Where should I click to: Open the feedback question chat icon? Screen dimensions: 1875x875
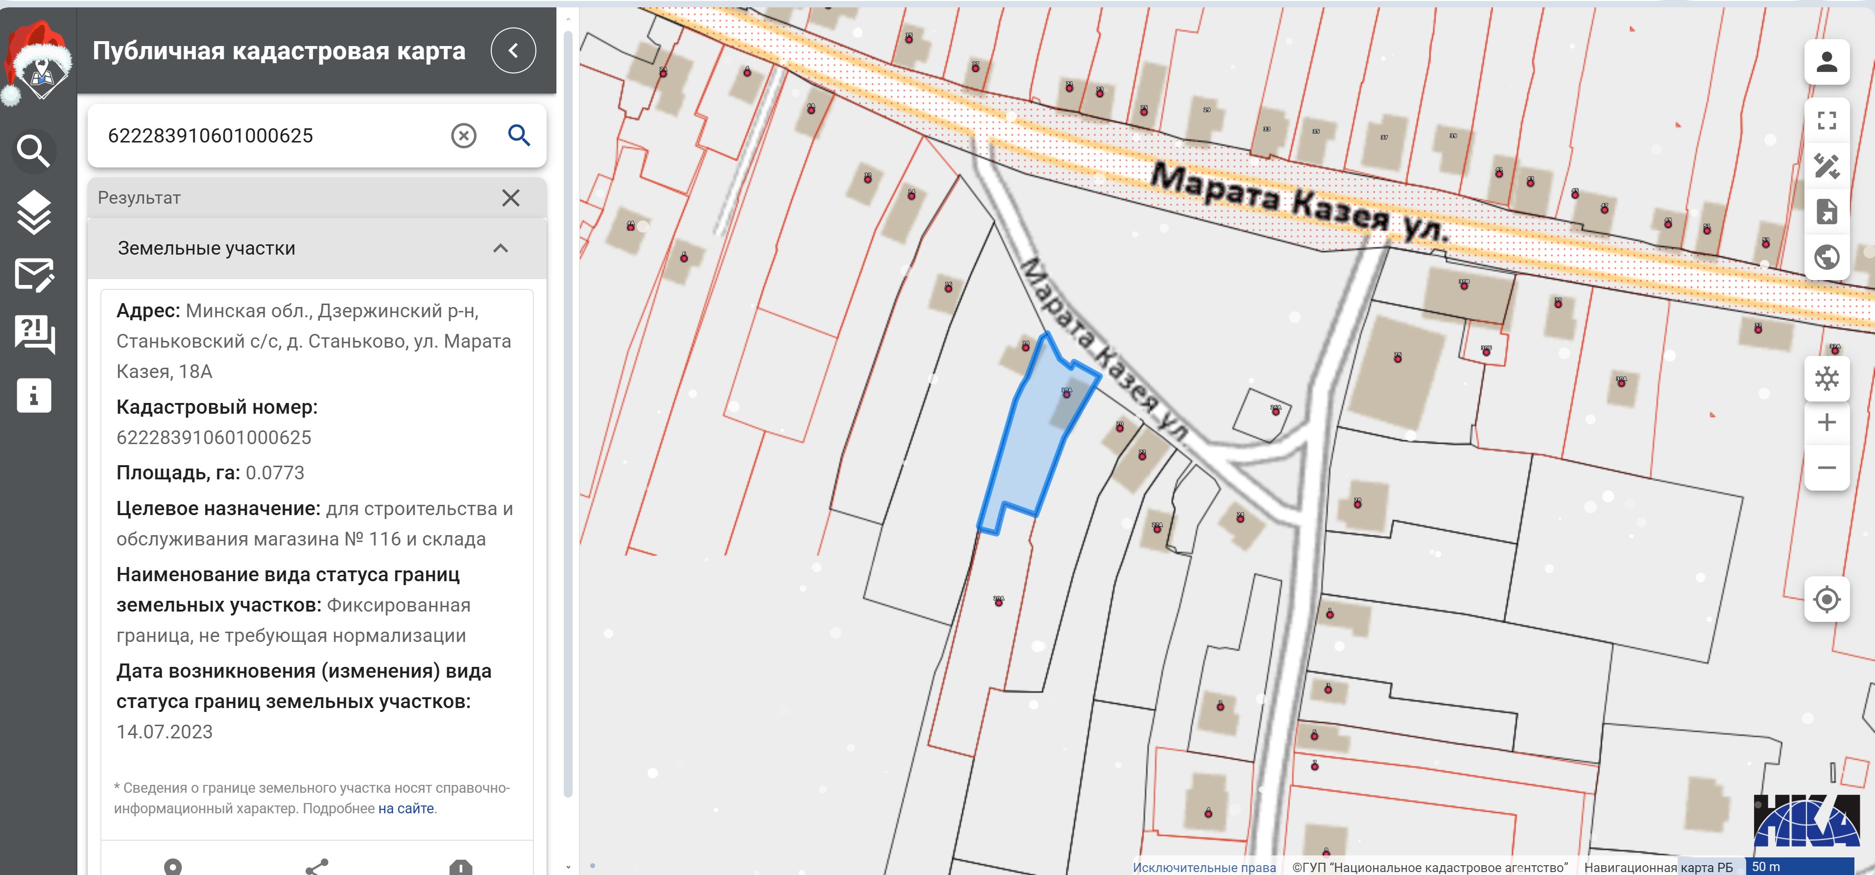(33, 334)
